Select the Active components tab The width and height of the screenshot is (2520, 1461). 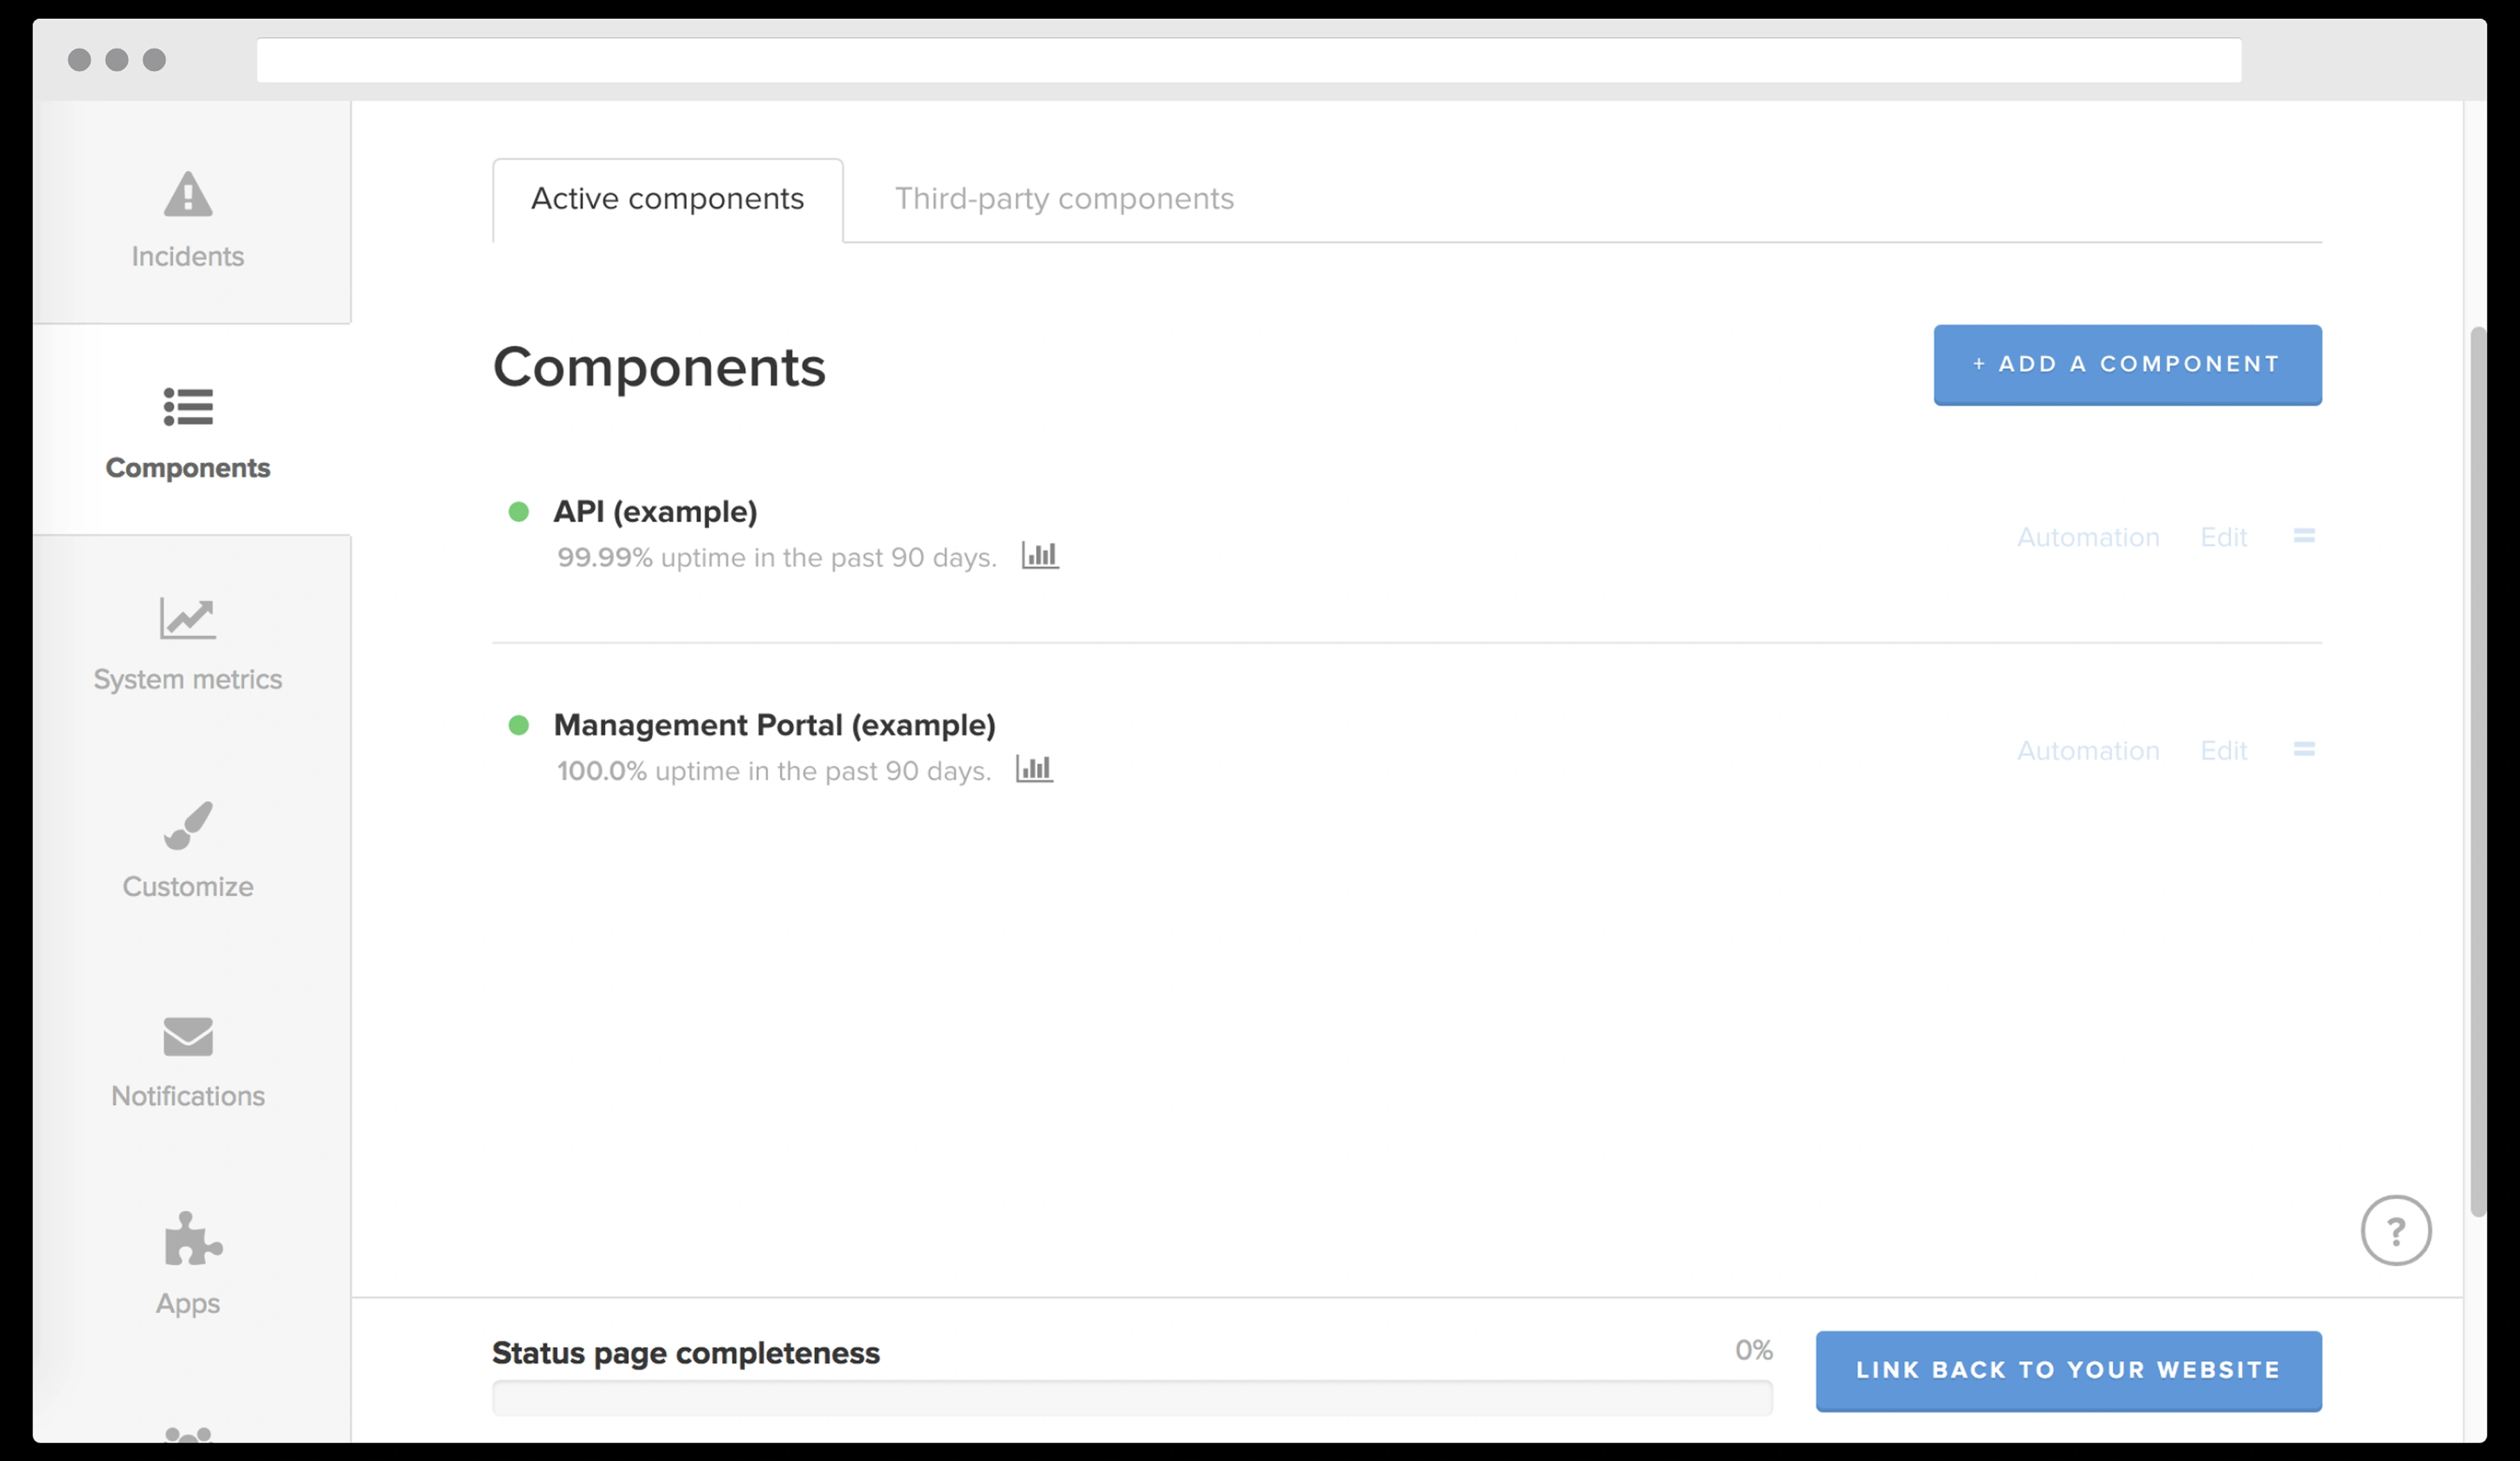(667, 199)
